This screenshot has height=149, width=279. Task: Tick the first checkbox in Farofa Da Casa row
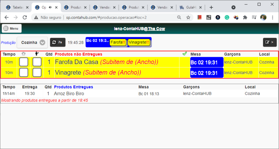pos(23,62)
